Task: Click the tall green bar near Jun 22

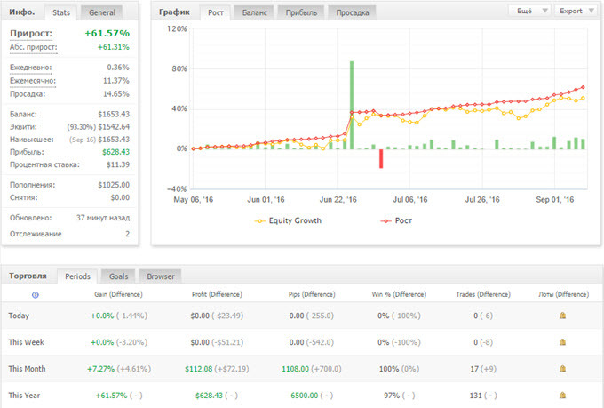Action: pyautogui.click(x=352, y=105)
